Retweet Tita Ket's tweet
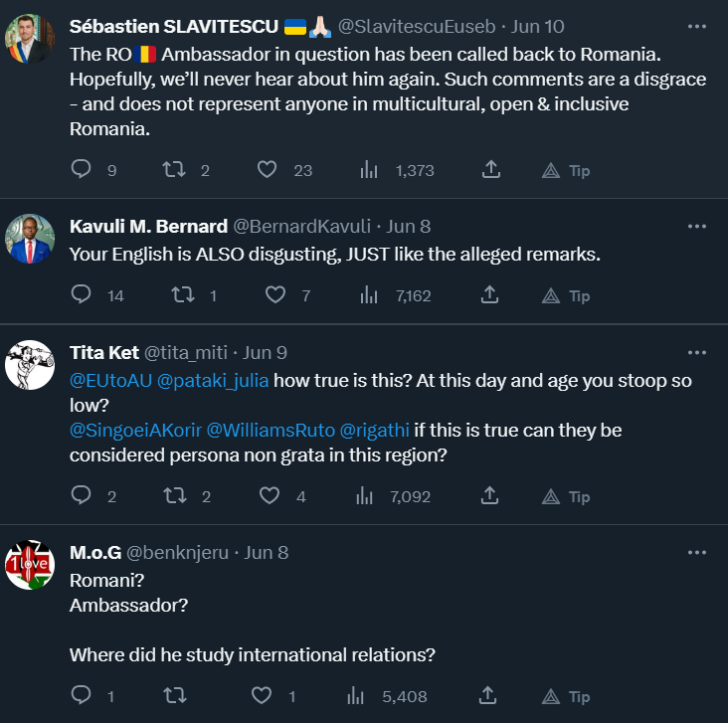This screenshot has height=723, width=728. (x=174, y=496)
